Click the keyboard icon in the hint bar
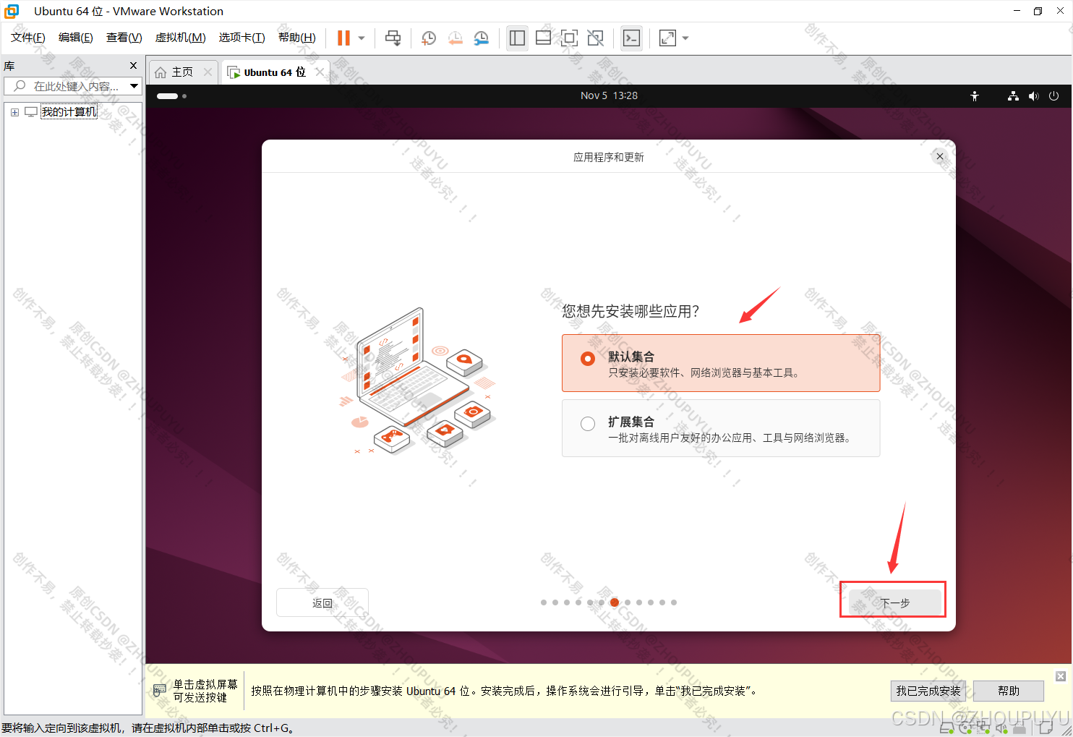The height and width of the screenshot is (737, 1073). point(160,691)
